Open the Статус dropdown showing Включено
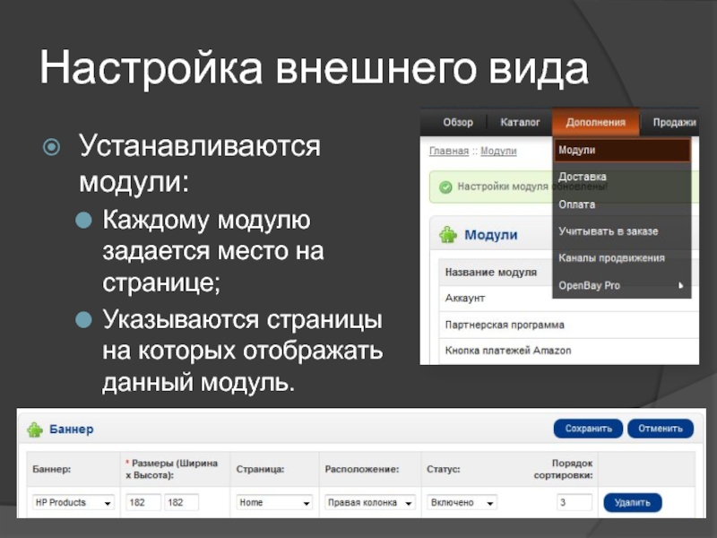Image resolution: width=717 pixels, height=538 pixels. click(x=462, y=503)
